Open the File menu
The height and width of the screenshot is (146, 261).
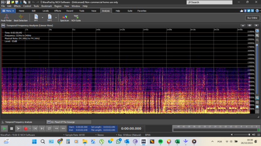click(x=3, y=6)
